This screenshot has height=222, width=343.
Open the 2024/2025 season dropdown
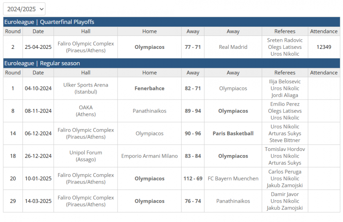(x=24, y=9)
